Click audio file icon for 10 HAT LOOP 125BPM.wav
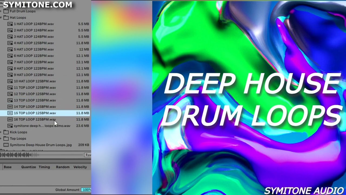The image size is (346, 195). coord(10,81)
